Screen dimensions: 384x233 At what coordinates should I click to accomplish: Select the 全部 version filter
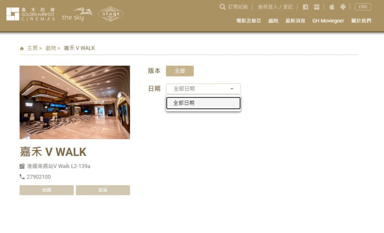[180, 71]
